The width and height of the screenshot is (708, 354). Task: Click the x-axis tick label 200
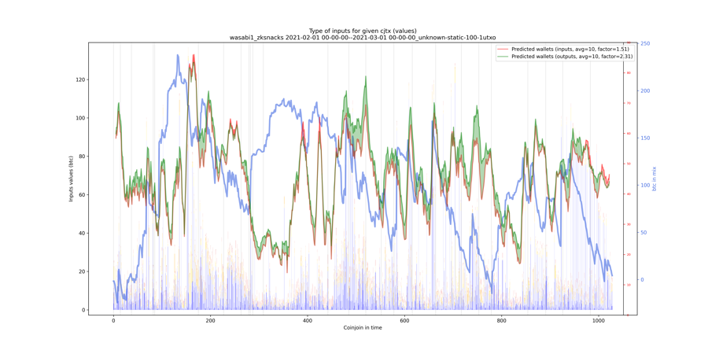(x=210, y=319)
